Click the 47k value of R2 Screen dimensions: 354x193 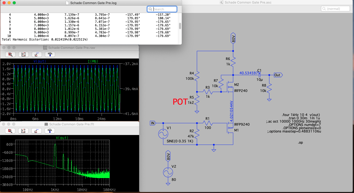tap(190, 136)
